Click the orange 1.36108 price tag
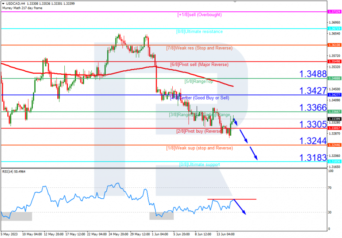This screenshot has width=342, height=238. pyautogui.click(x=335, y=45)
